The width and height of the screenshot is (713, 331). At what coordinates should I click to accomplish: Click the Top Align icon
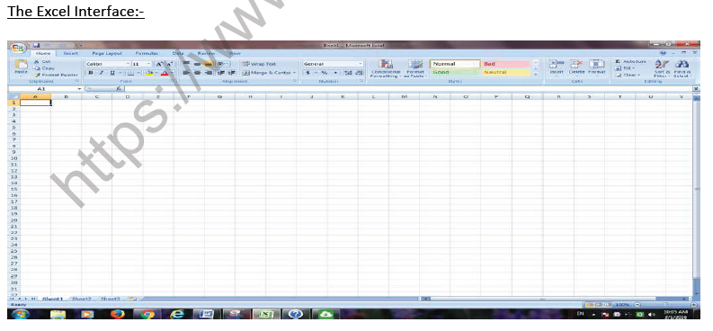(x=187, y=64)
